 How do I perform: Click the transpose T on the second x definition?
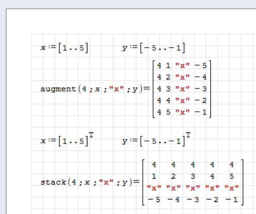[91, 135]
